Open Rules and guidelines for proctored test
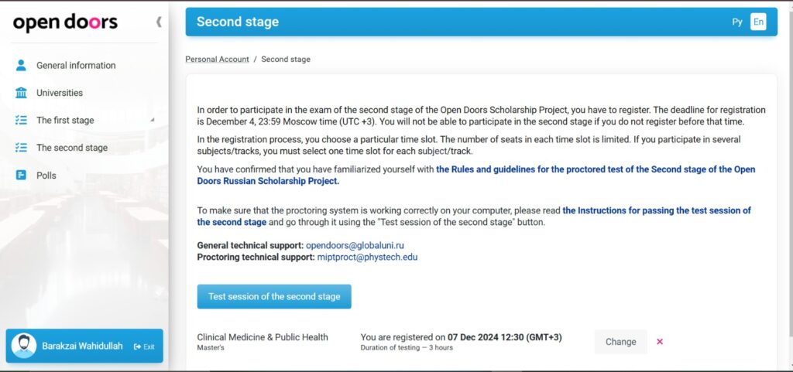The height and width of the screenshot is (372, 793). click(x=476, y=175)
